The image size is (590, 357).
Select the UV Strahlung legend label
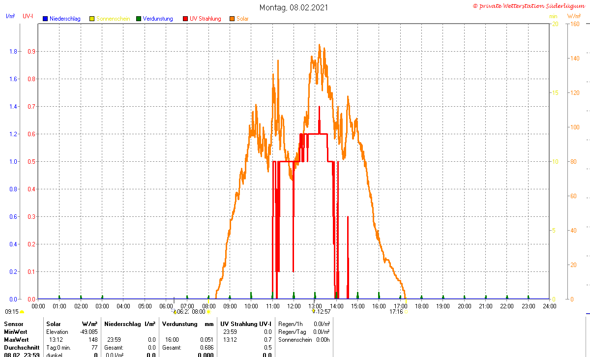point(205,19)
